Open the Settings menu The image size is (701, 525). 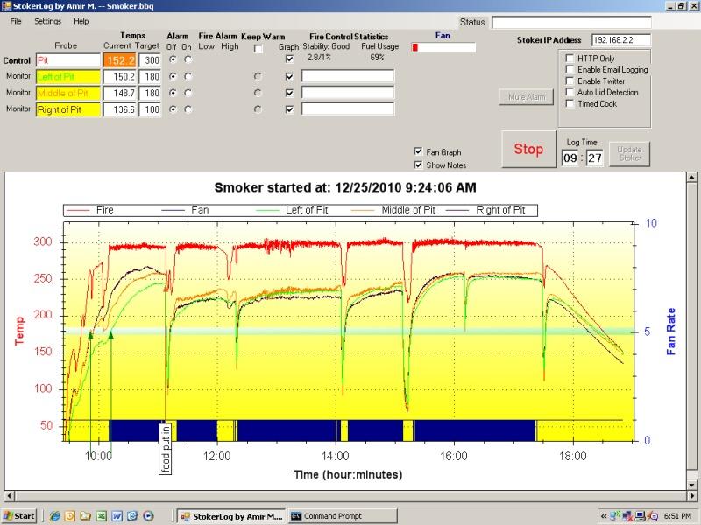(48, 20)
